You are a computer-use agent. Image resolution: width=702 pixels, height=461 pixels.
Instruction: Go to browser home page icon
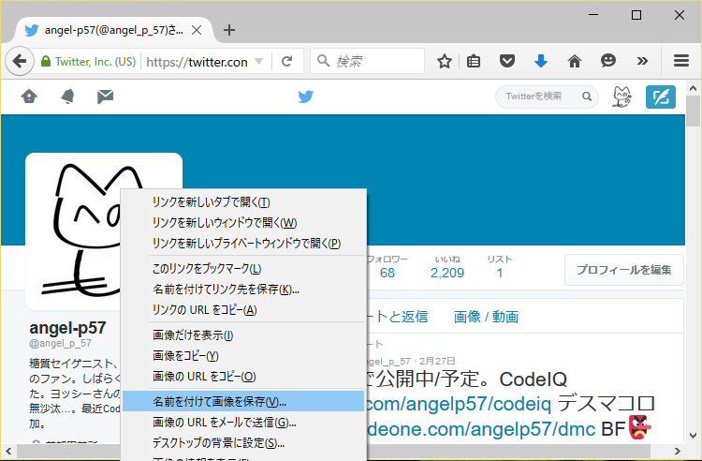(x=575, y=61)
